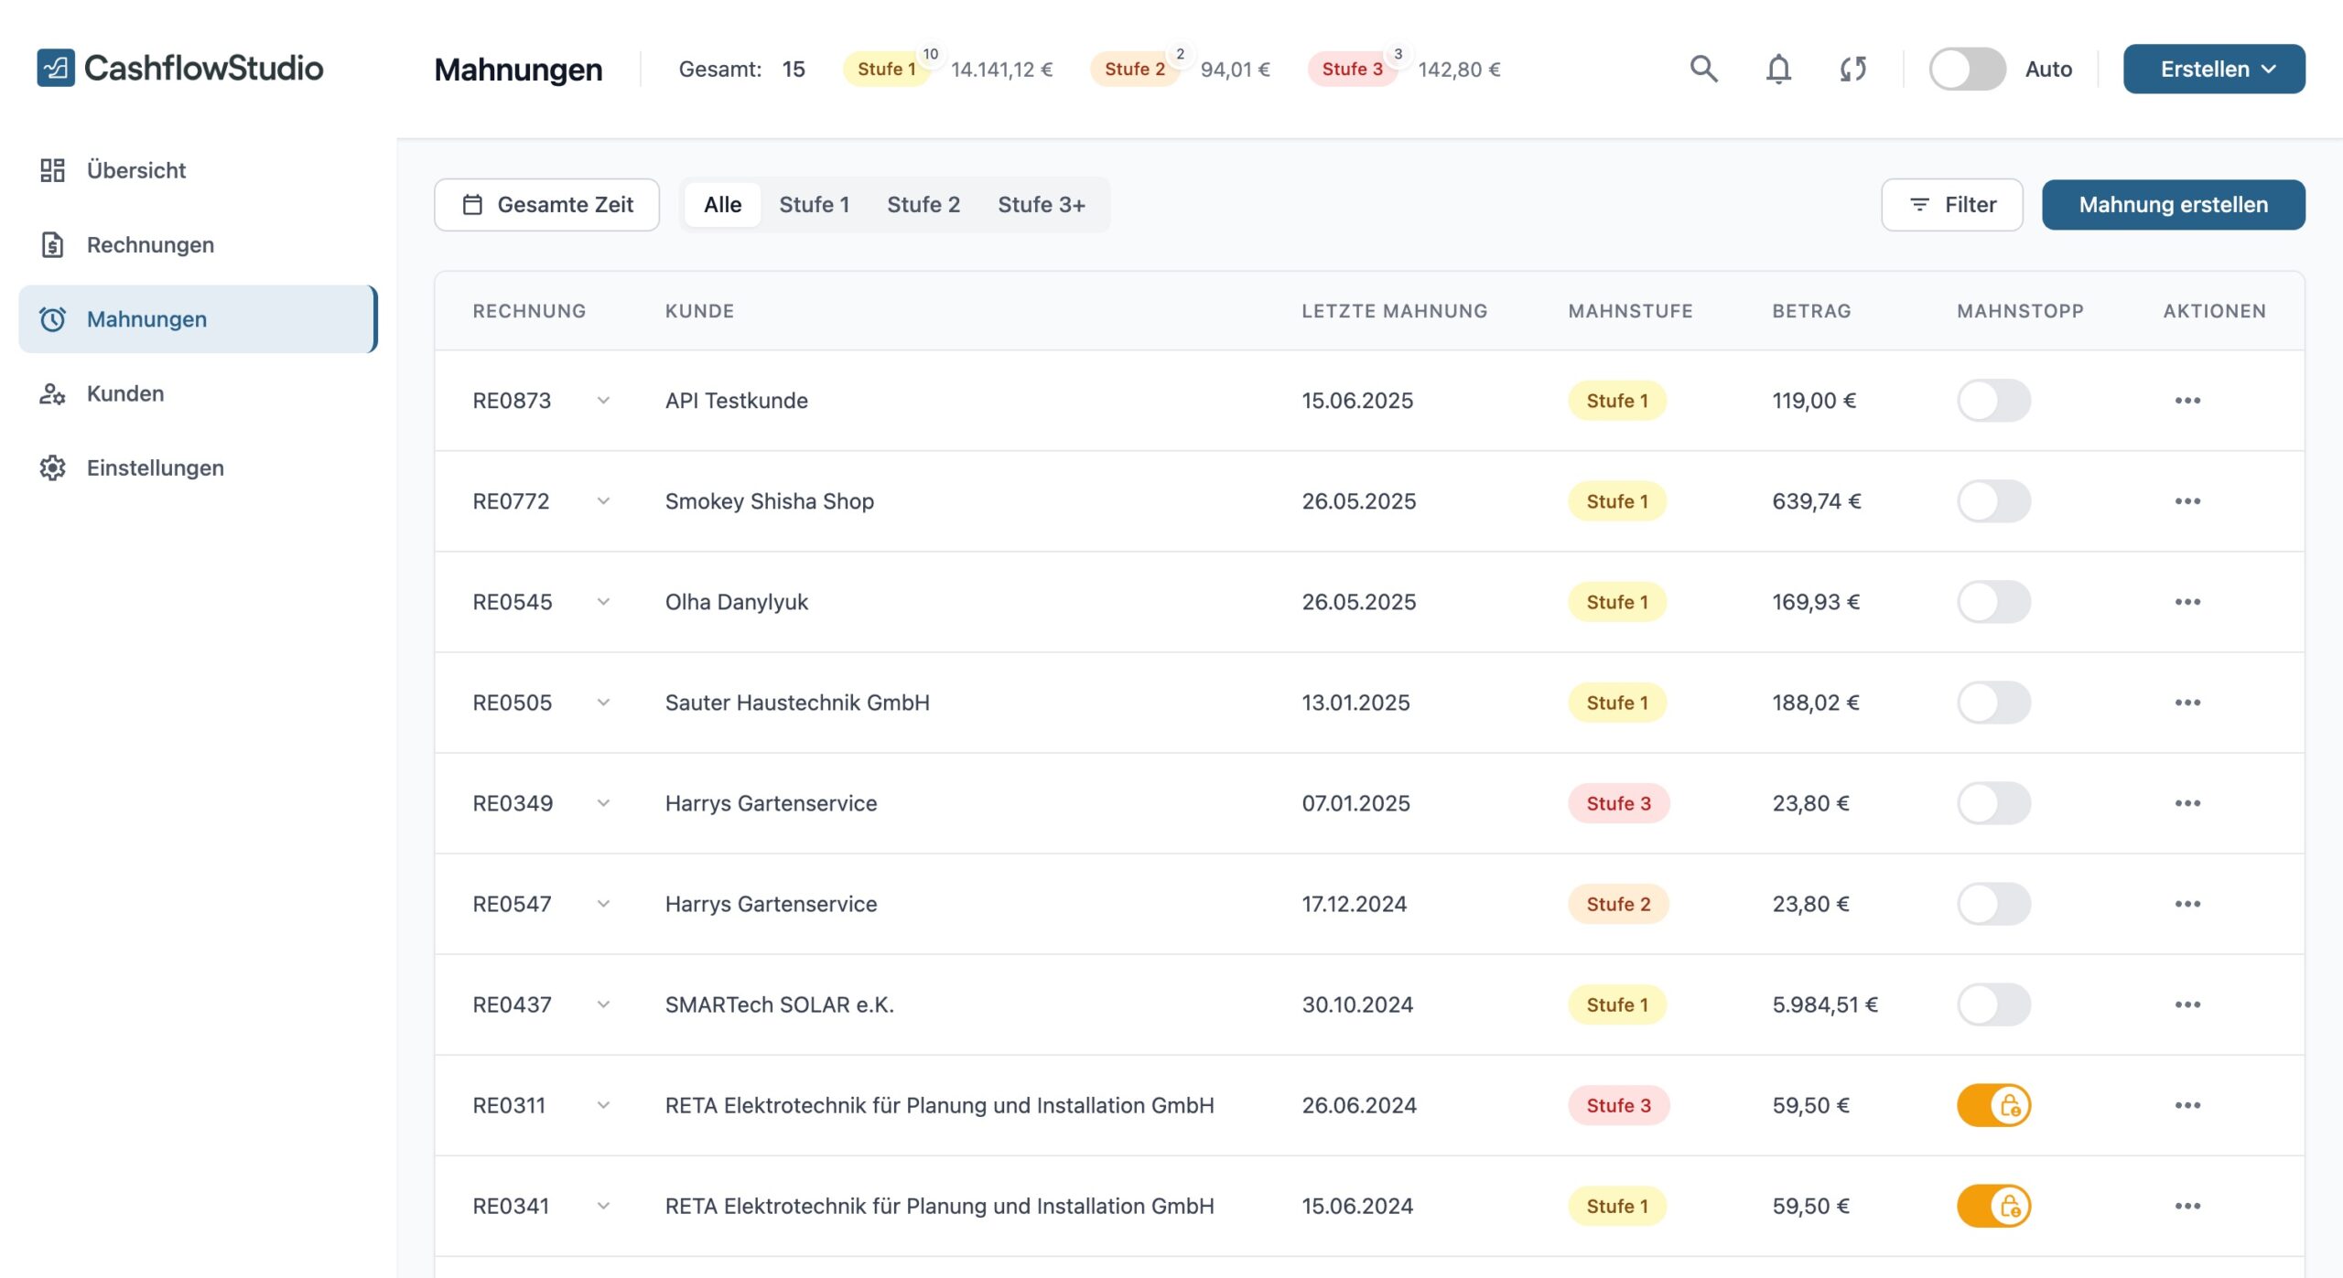Expand invoice RE0437 details chevron
Viewport: 2343px width, 1278px height.
(x=603, y=1004)
